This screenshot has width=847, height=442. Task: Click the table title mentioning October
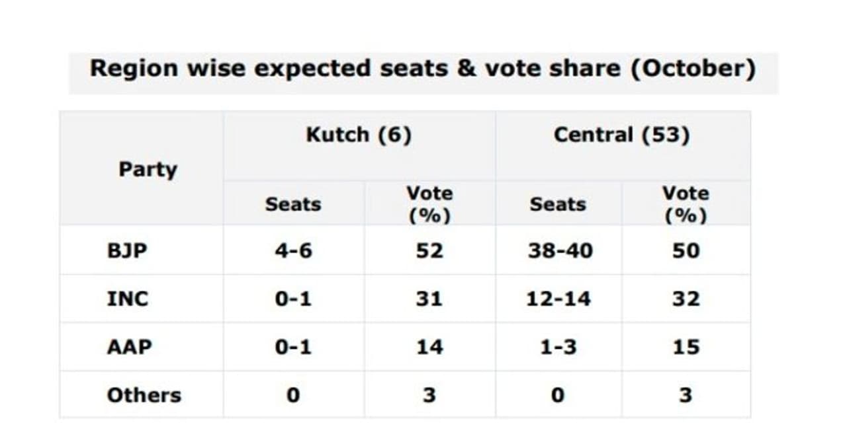point(423,69)
